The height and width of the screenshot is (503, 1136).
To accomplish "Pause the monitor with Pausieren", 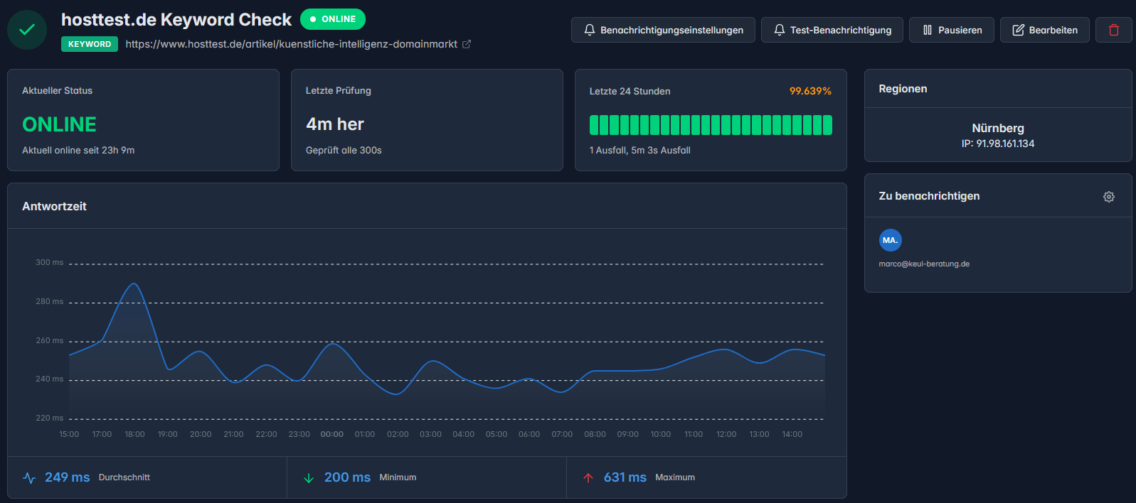I will click(951, 30).
